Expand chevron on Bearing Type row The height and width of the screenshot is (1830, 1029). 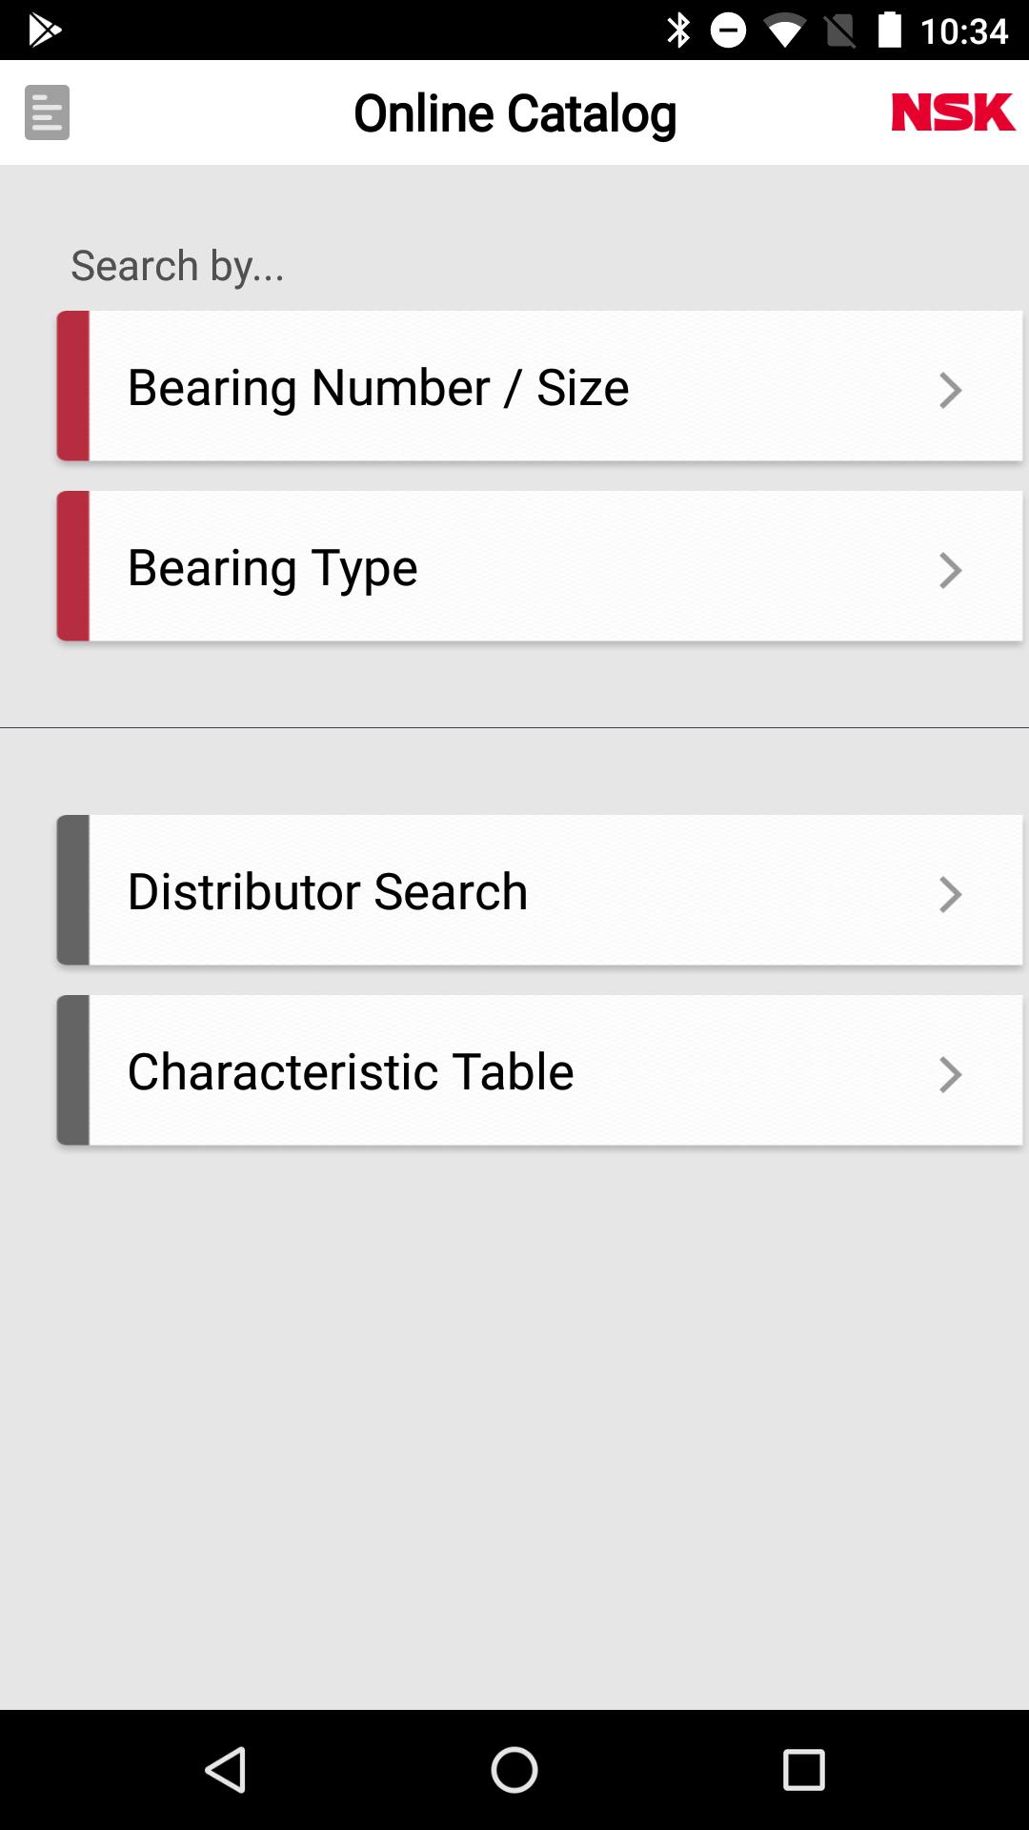coord(950,570)
